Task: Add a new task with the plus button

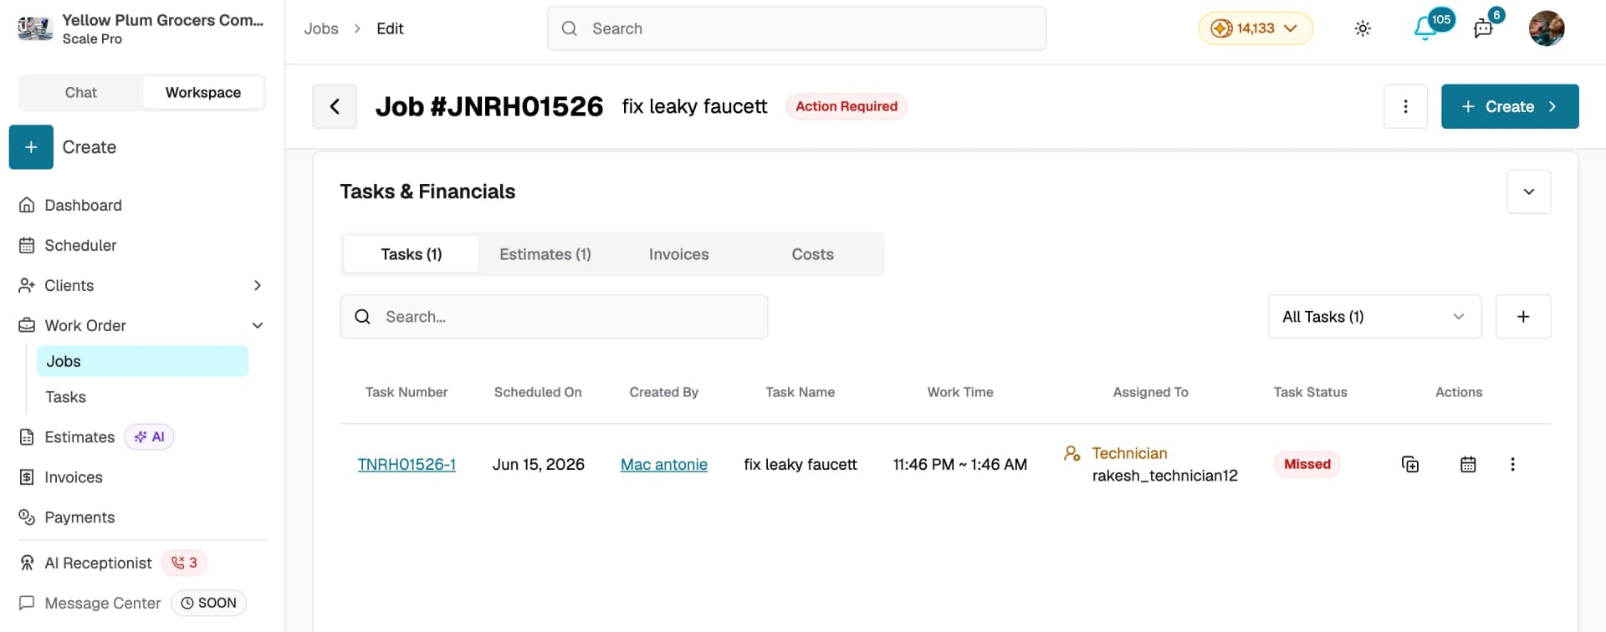Action: pos(1523,317)
